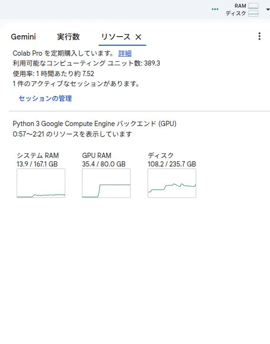Click the 'Colab Pro を定期購入しています。' text

tap(63, 53)
